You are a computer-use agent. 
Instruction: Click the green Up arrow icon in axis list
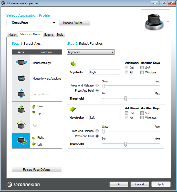[34, 112]
